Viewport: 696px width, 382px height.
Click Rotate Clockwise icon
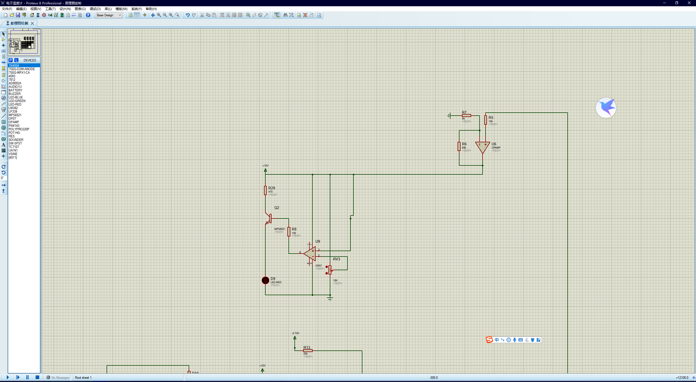coord(4,167)
